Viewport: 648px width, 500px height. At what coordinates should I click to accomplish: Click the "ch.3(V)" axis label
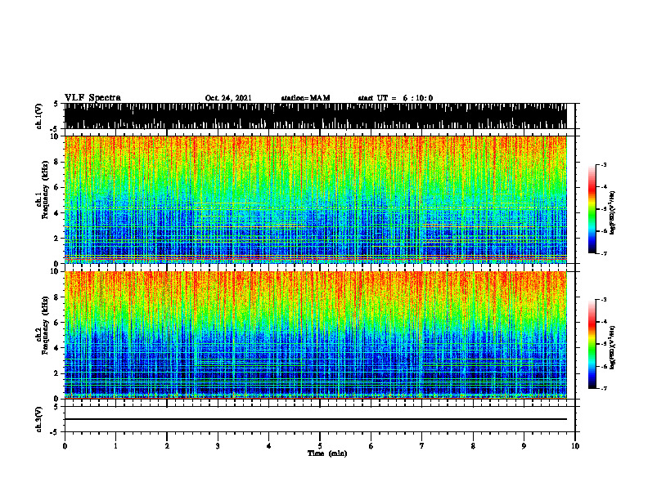[39, 419]
